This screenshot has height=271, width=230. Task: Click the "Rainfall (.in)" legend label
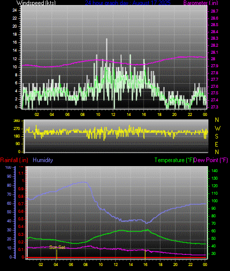click(14, 160)
